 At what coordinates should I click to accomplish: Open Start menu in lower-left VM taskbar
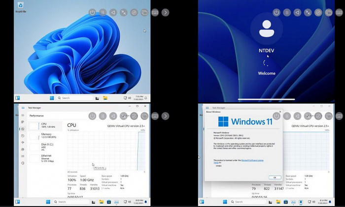coord(48,202)
